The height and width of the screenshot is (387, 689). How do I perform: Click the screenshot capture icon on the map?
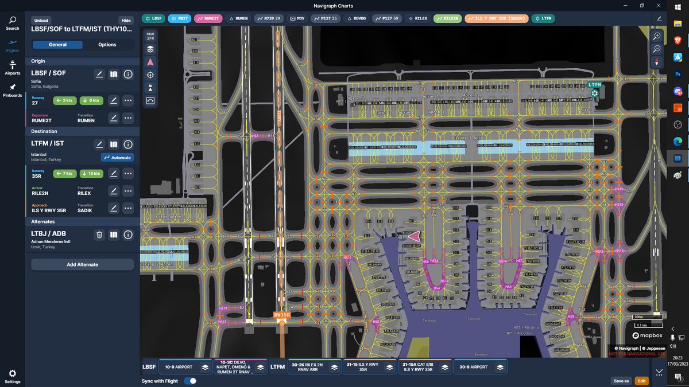pos(150,101)
